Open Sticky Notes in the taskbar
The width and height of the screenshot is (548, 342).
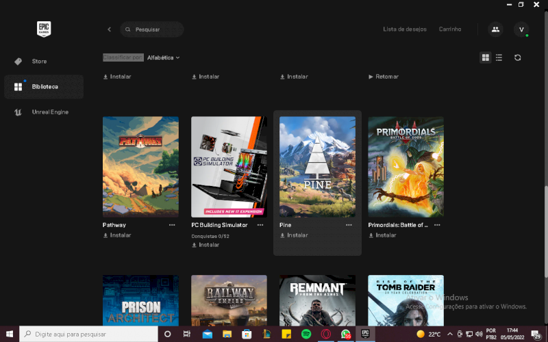tap(286, 334)
